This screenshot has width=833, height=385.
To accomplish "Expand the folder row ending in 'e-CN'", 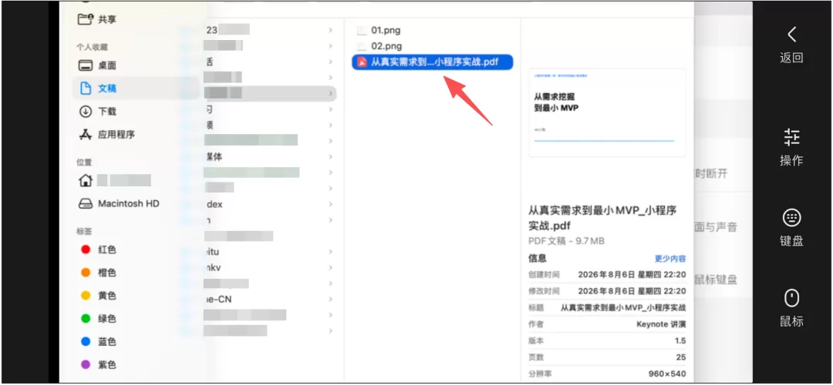I will tap(330, 299).
